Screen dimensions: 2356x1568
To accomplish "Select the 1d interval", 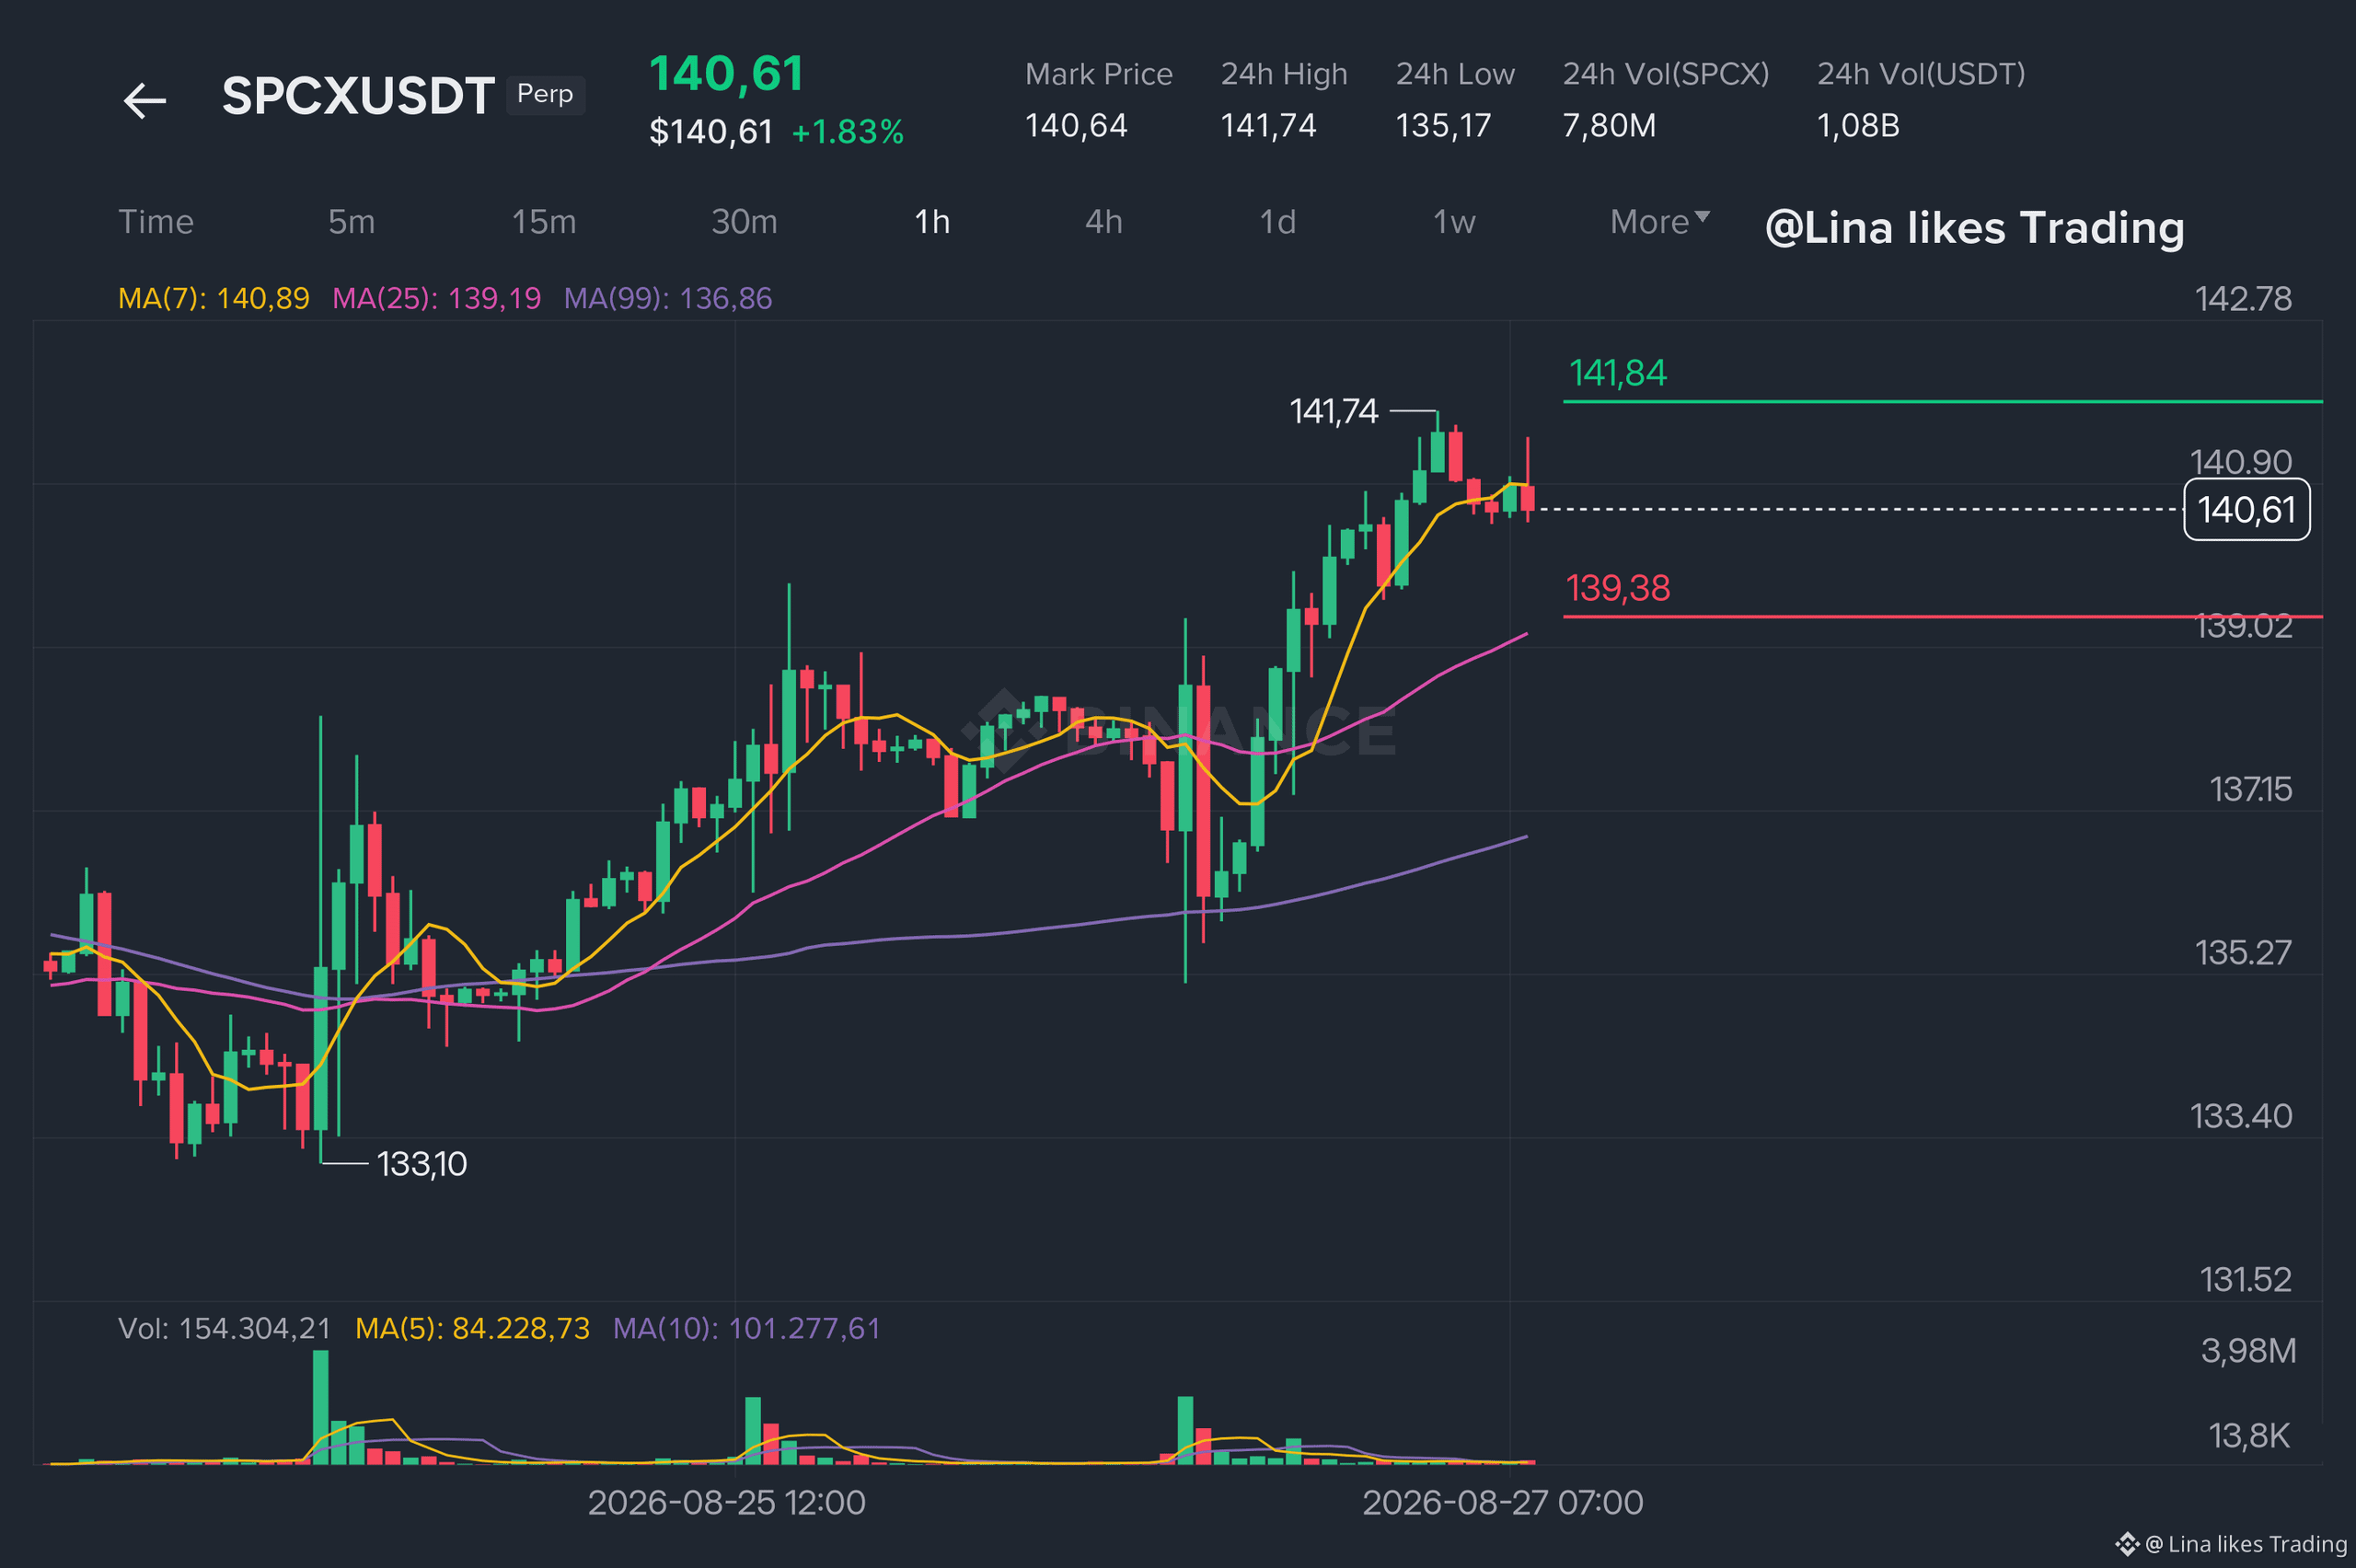I will (1277, 222).
